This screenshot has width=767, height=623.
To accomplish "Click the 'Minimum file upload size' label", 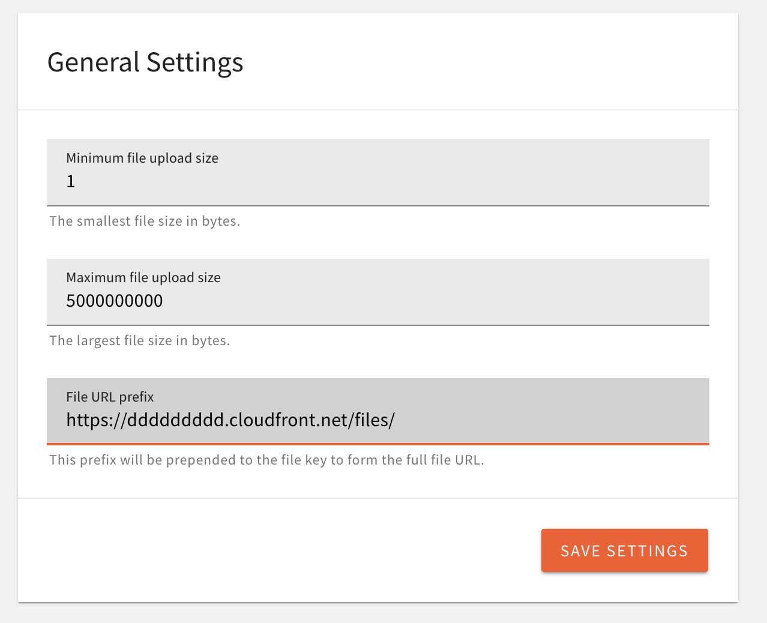I will click(142, 158).
